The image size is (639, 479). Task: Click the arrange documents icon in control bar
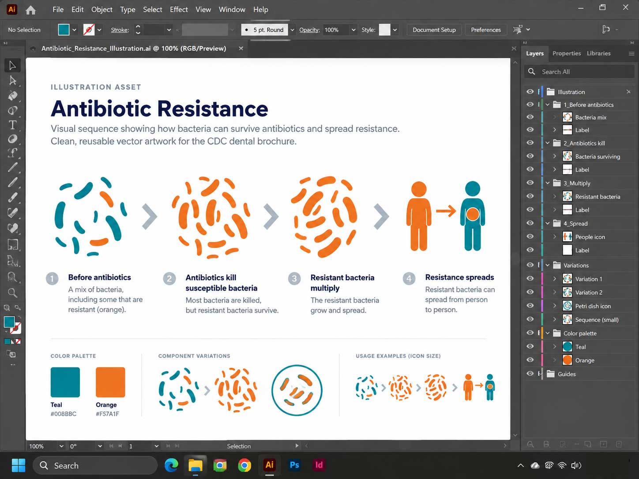coord(518,30)
